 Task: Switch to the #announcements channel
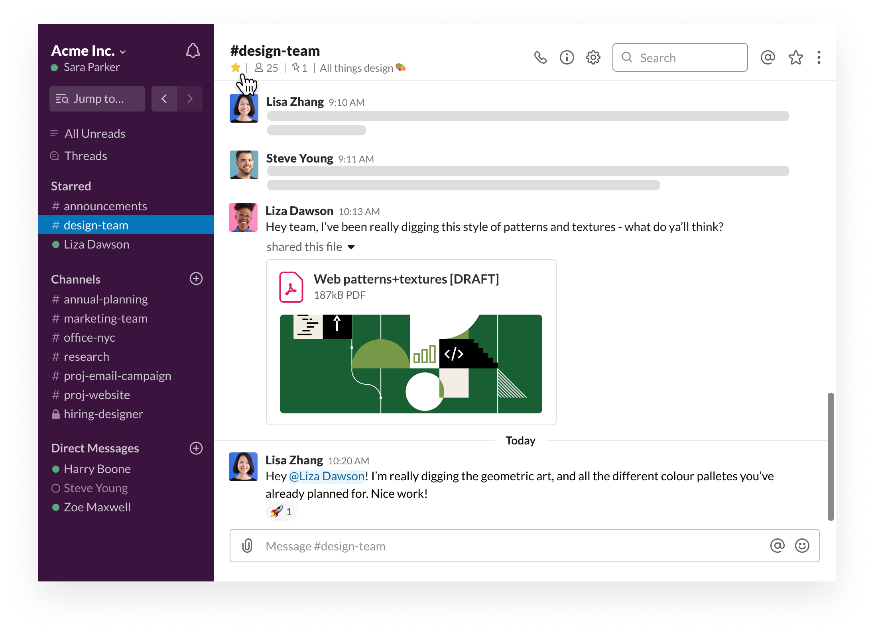(105, 206)
